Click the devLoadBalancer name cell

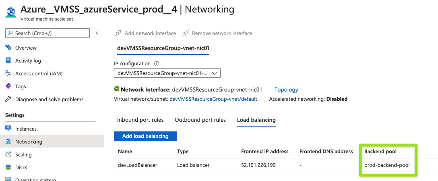[137, 165]
